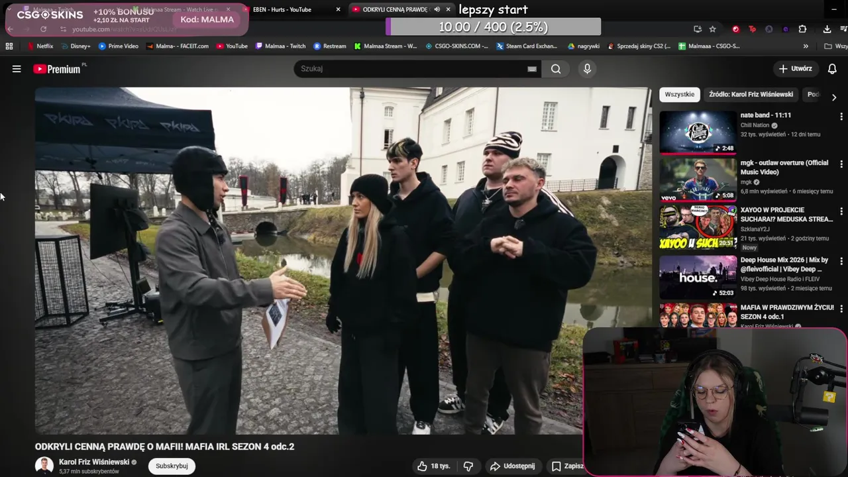Click the Subskrybuj button
848x477 pixels.
pos(172,466)
